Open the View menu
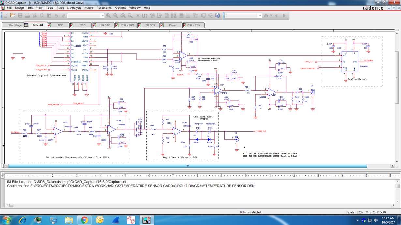The width and height of the screenshot is (401, 225). pos(39,8)
